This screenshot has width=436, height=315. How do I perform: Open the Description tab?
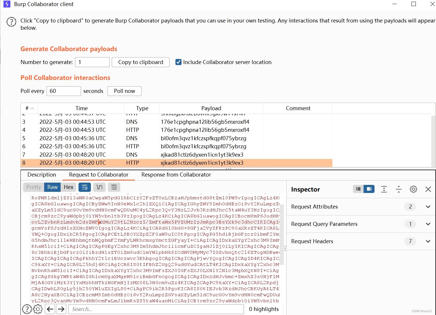(42, 175)
